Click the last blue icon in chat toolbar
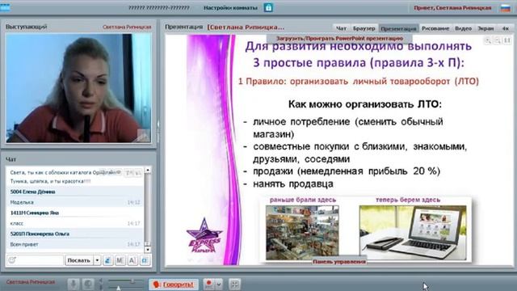 point(145,260)
